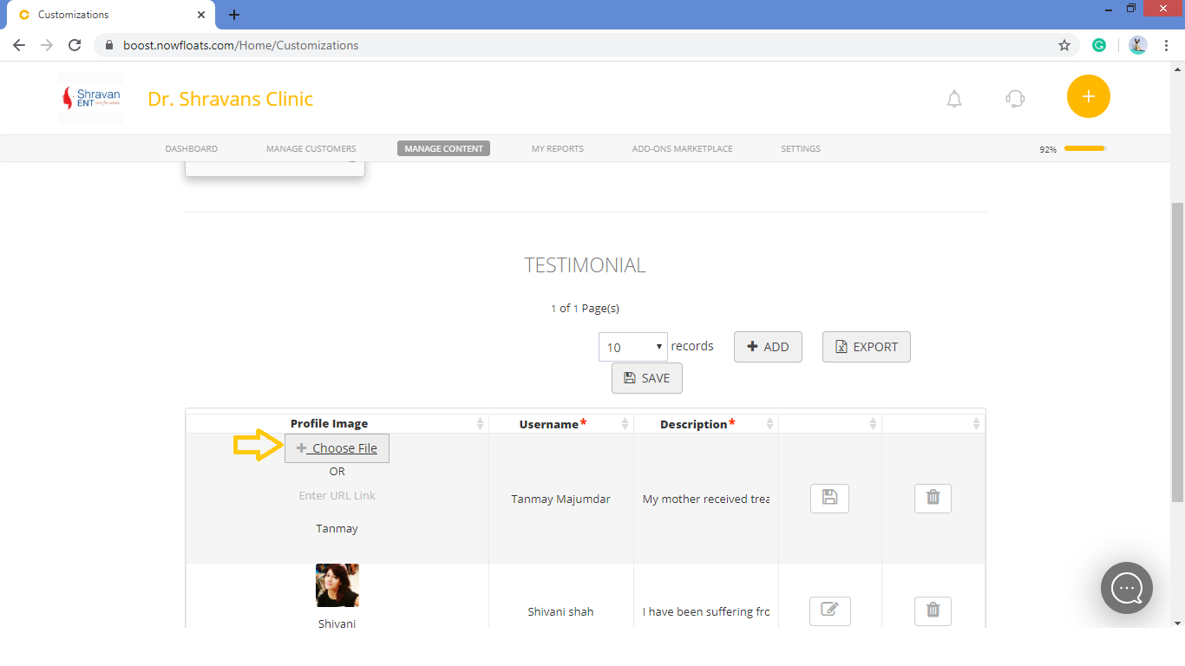This screenshot has width=1185, height=666.
Task: Click Choose File for profile image
Action: (x=337, y=448)
